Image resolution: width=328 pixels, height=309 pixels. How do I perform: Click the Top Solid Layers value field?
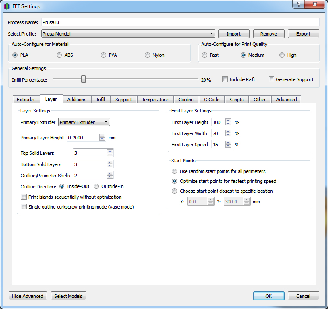(x=90, y=153)
